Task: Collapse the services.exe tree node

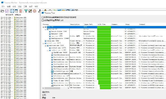Action: click(x=45, y=46)
